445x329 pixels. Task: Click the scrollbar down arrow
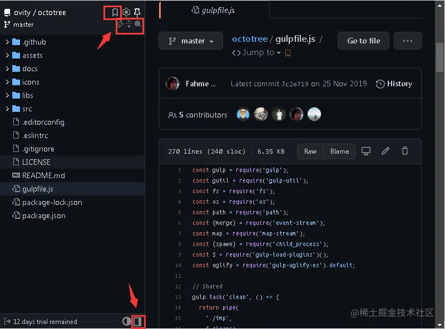tap(440, 325)
